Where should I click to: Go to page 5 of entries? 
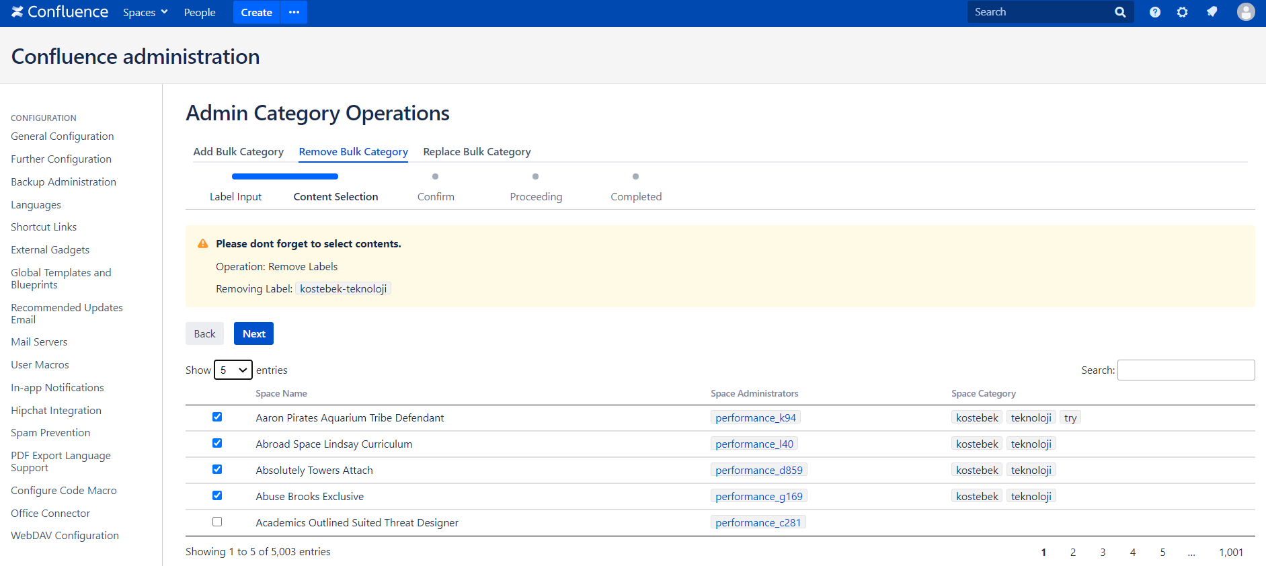pos(1162,552)
